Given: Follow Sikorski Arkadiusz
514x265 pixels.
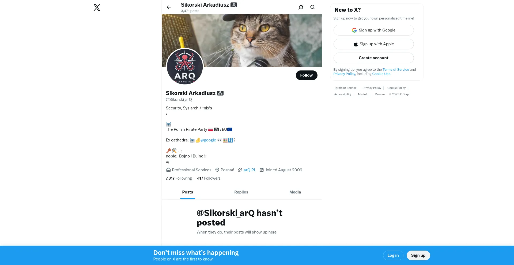Looking at the screenshot, I should (x=307, y=75).
